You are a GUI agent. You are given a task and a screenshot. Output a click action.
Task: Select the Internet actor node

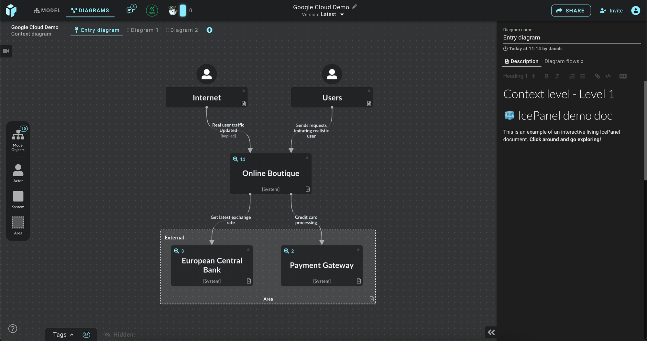pyautogui.click(x=207, y=97)
